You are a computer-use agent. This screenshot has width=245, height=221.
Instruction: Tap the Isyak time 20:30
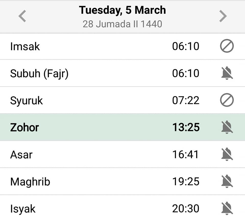click(x=186, y=208)
